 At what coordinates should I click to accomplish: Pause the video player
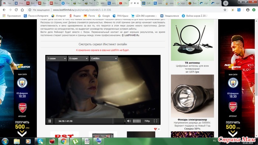tap(50, 121)
